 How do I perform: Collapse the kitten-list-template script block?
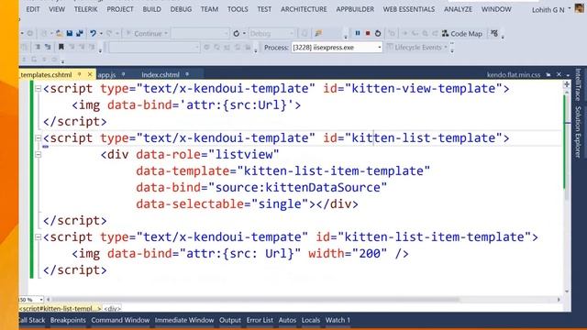point(38,138)
